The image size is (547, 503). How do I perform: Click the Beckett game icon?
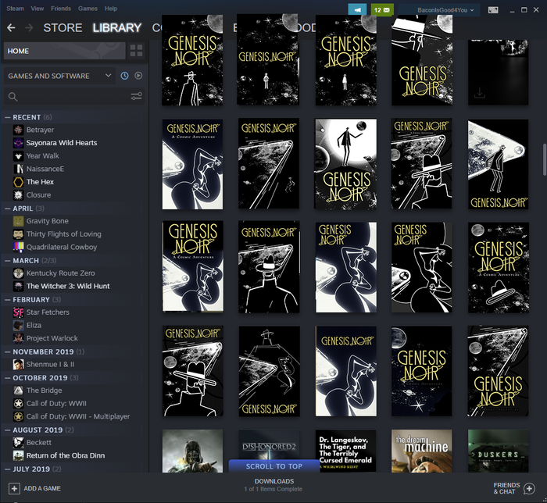19,443
